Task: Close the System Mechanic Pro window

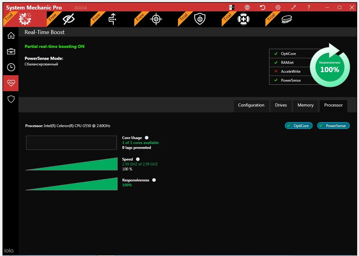Action: click(352, 7)
